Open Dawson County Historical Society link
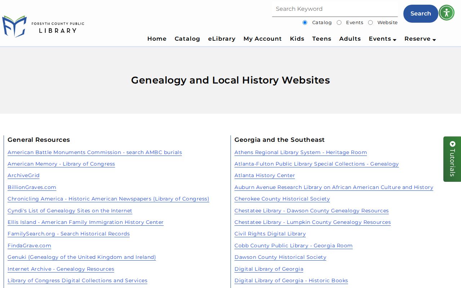461x288 pixels. (x=280, y=257)
